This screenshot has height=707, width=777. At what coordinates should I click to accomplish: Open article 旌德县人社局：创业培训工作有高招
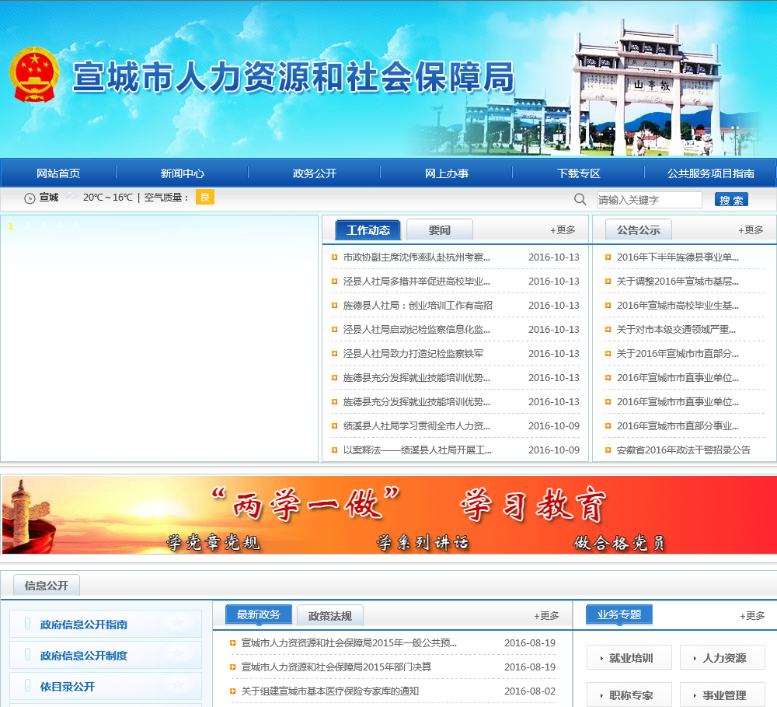[x=418, y=306]
